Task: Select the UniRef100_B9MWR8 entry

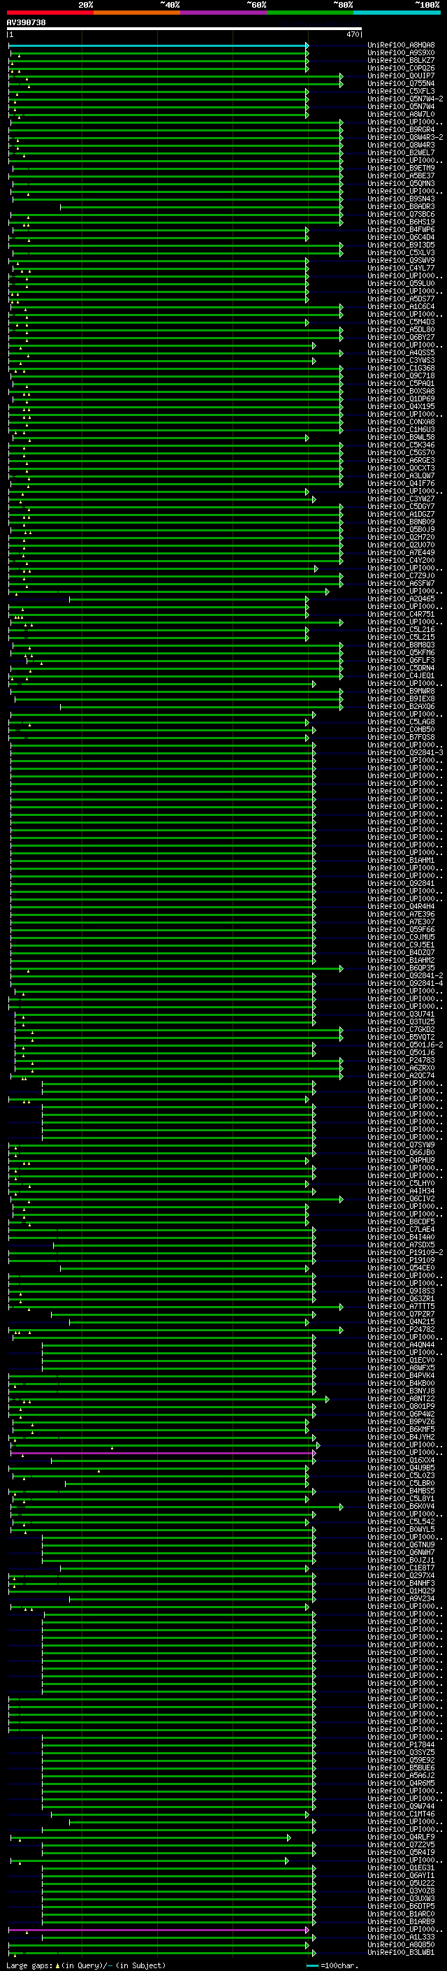Action: (x=401, y=691)
